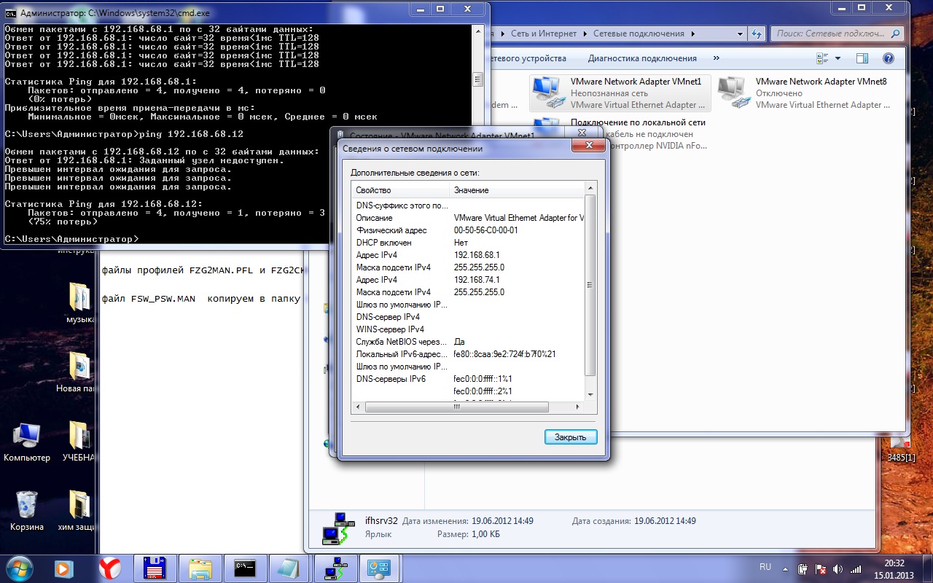Click the network connections search field
This screenshot has height=583, width=933.
831,34
